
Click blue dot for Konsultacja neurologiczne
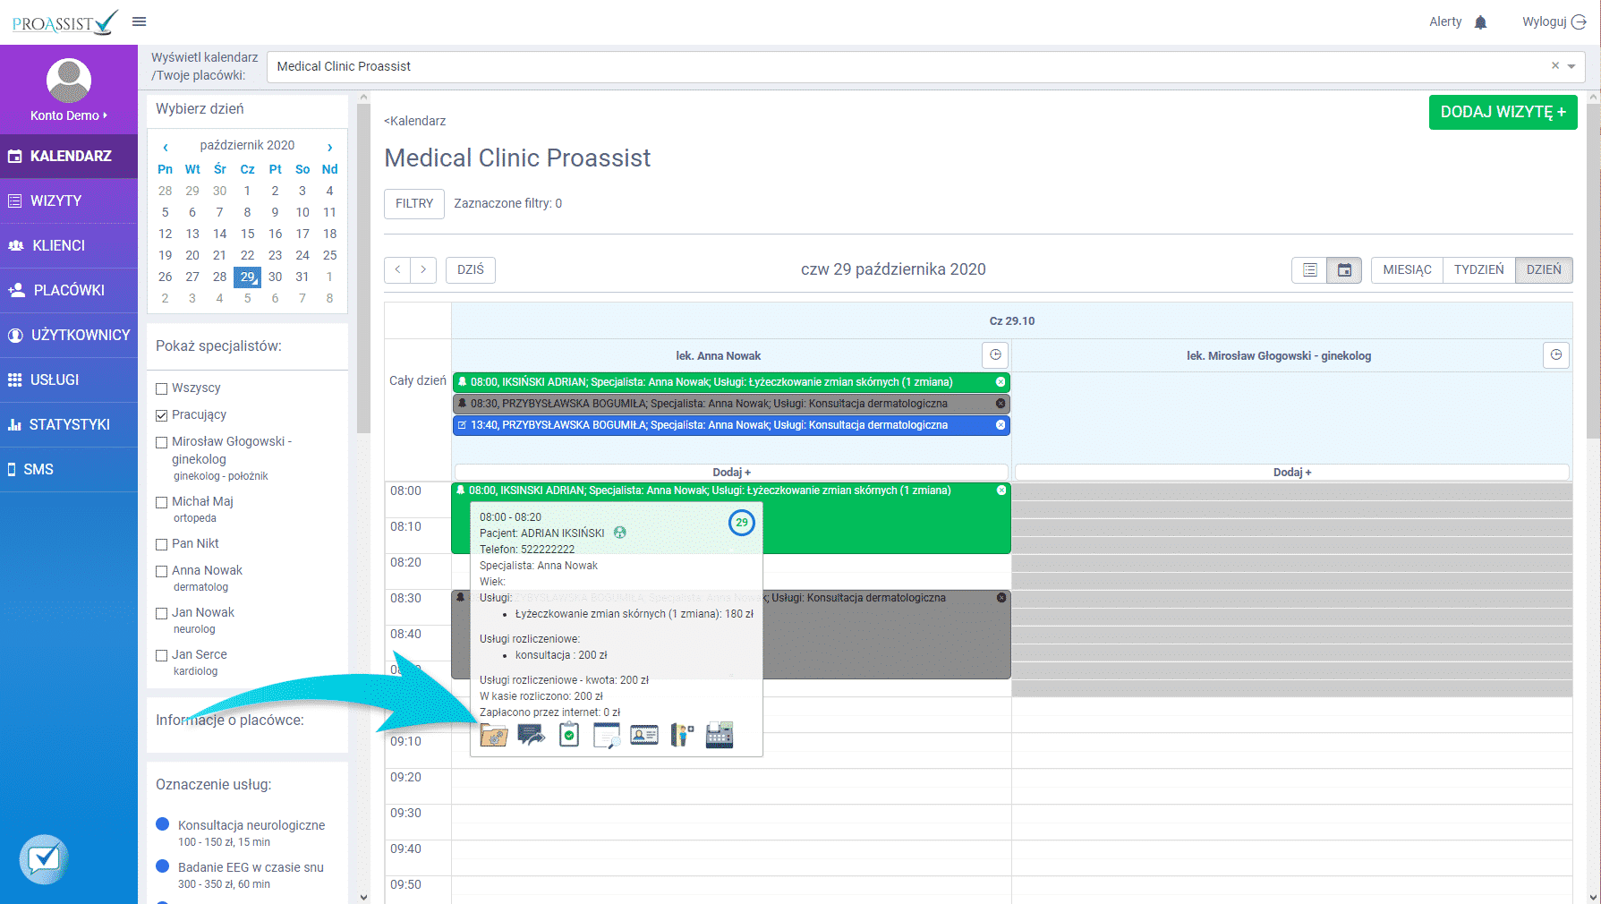click(x=163, y=824)
